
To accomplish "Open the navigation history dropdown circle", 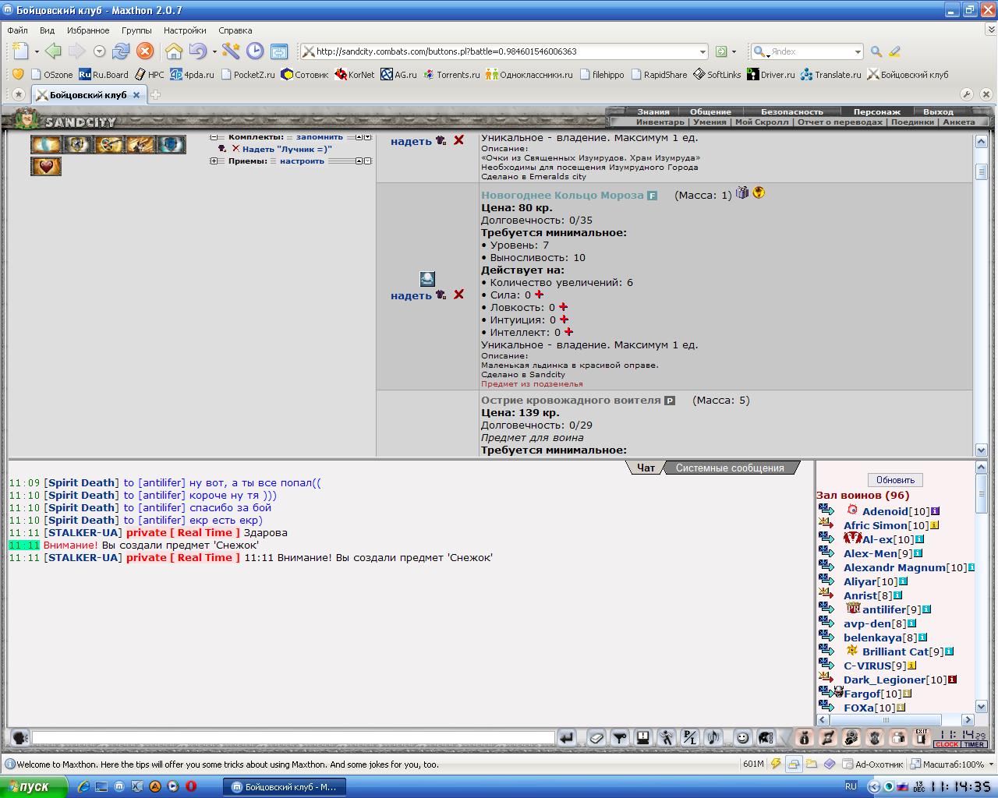I will pos(99,51).
